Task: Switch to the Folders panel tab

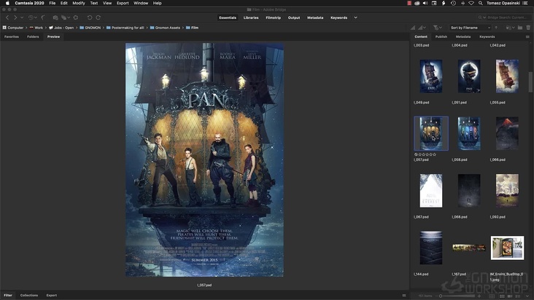Action: [x=33, y=36]
